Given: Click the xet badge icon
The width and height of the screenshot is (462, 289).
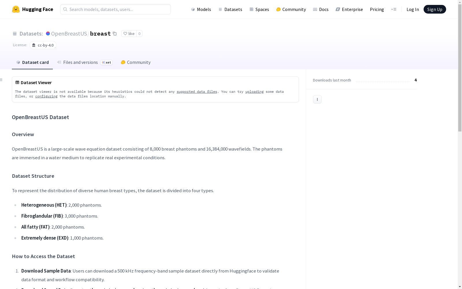Looking at the screenshot, I should pos(107,62).
